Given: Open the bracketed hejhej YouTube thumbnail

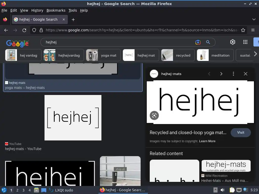Looking at the screenshot, I should [73, 118].
